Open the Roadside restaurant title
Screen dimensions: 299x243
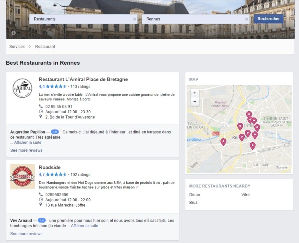50,167
